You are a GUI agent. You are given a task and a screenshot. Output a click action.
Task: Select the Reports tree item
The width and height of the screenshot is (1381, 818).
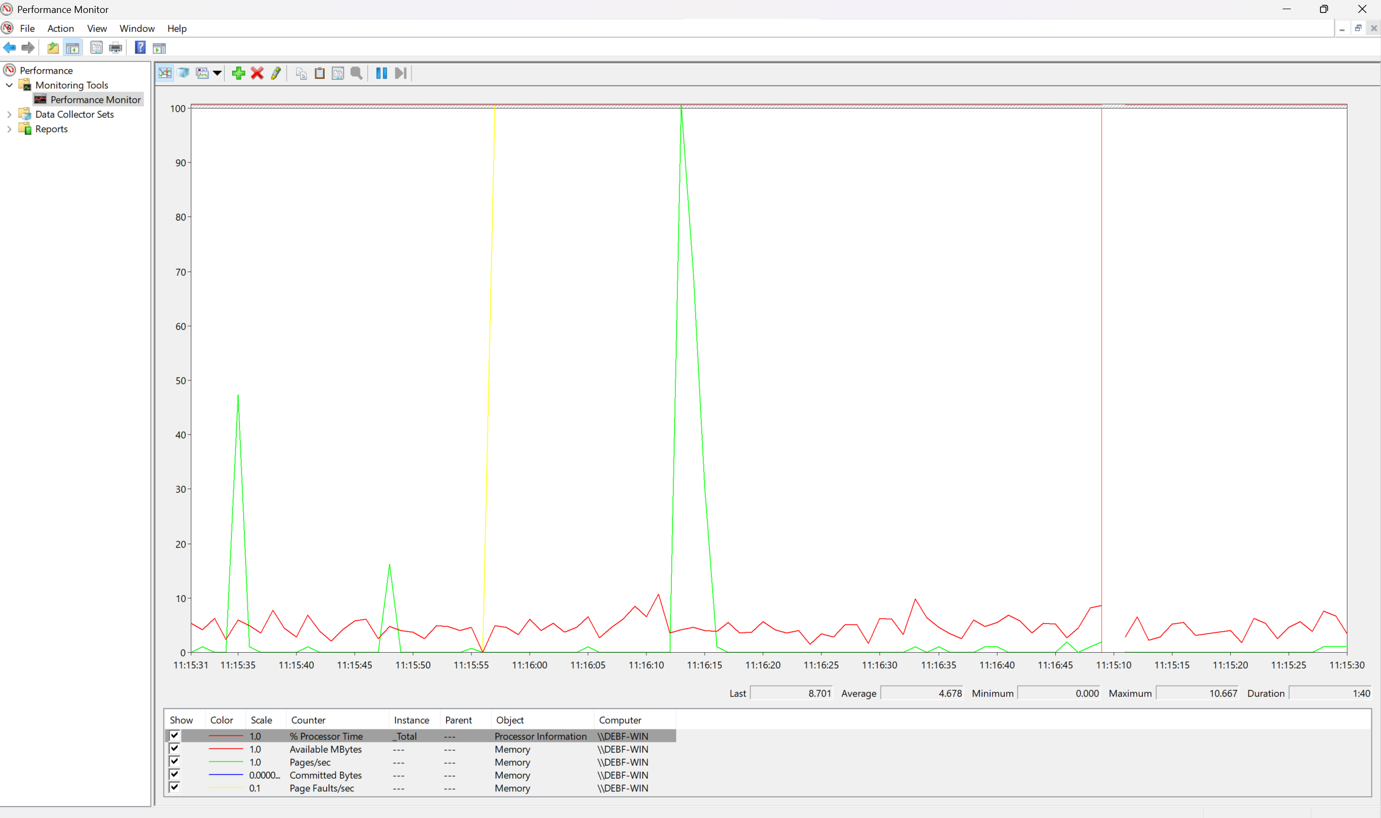coord(51,129)
